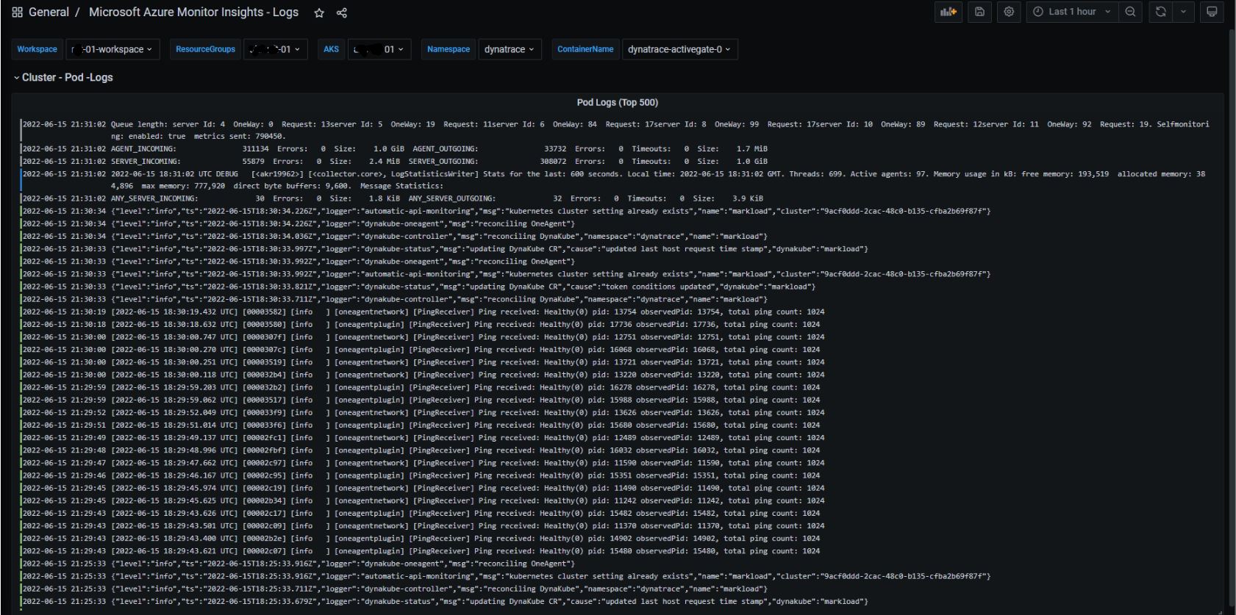Image resolution: width=1236 pixels, height=615 pixels.
Task: Cycle view mode with monitor icon
Action: tap(1212, 12)
